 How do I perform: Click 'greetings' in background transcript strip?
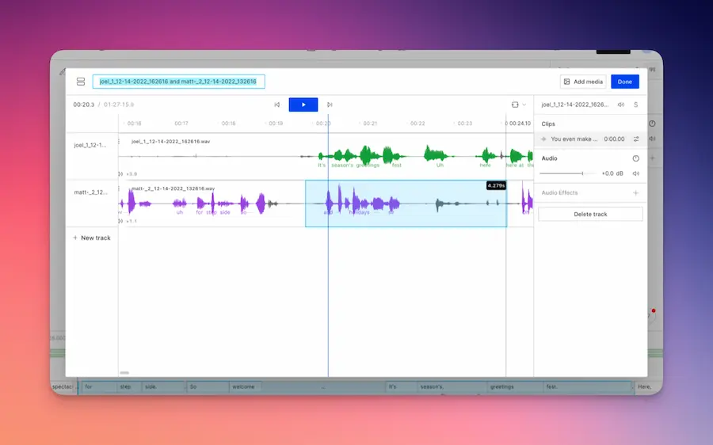(x=501, y=387)
